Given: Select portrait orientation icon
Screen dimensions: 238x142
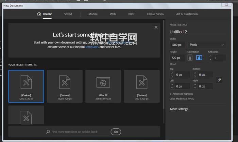Looking at the screenshot, I should (x=190, y=58).
